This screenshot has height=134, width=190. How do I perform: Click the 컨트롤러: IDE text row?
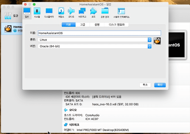(72, 93)
